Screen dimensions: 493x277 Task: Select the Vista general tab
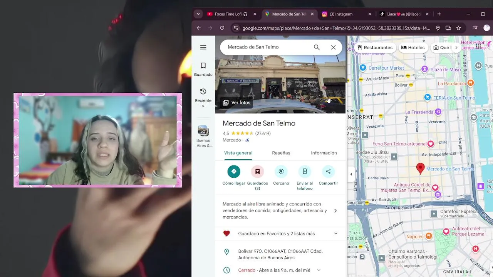click(x=238, y=153)
